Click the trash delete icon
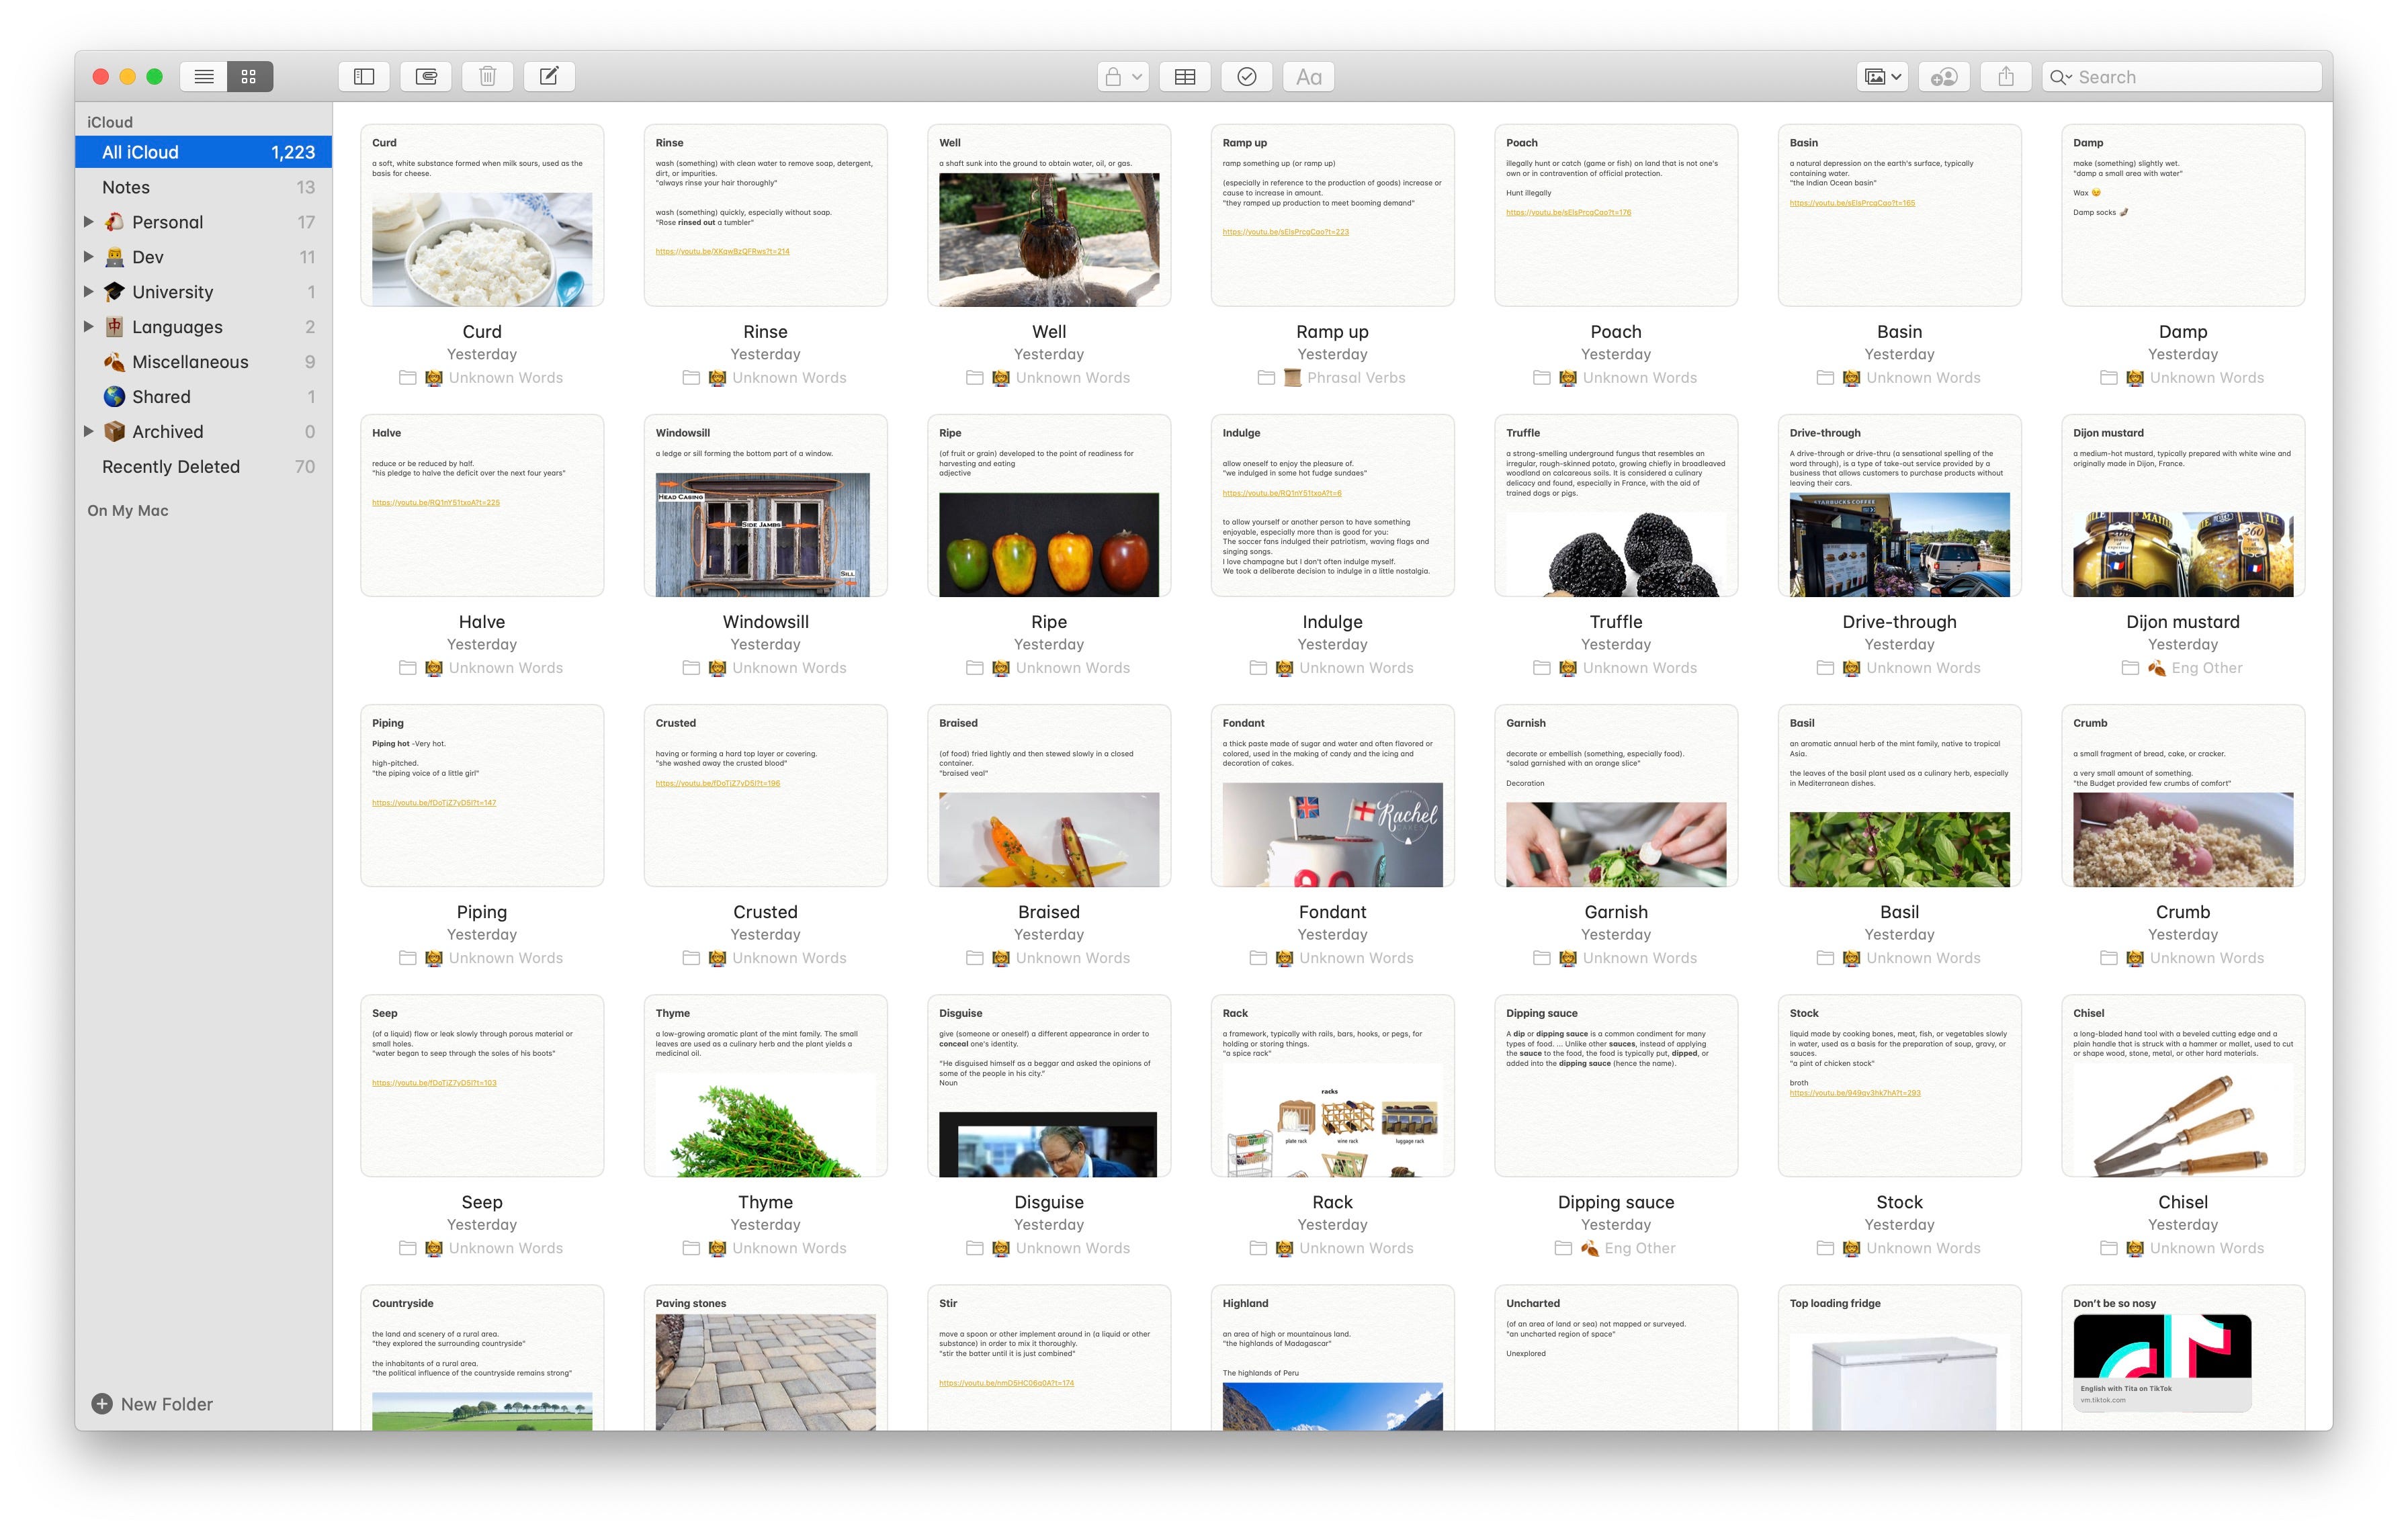Image resolution: width=2408 pixels, height=1530 pixels. pyautogui.click(x=488, y=77)
